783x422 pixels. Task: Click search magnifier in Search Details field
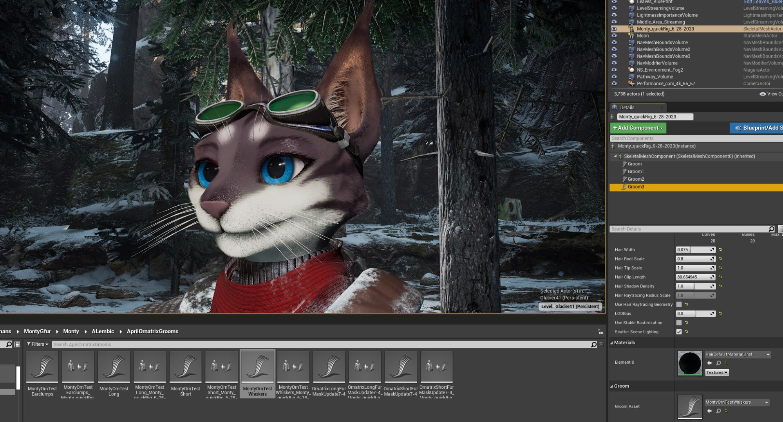pos(771,229)
